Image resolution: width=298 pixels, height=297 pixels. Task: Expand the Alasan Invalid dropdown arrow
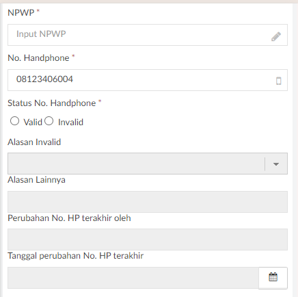coord(276,164)
